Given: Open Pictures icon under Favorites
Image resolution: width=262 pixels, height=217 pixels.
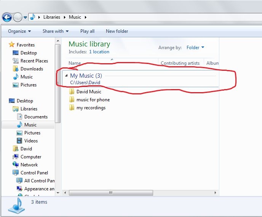Looking at the screenshot, I should 16,85.
